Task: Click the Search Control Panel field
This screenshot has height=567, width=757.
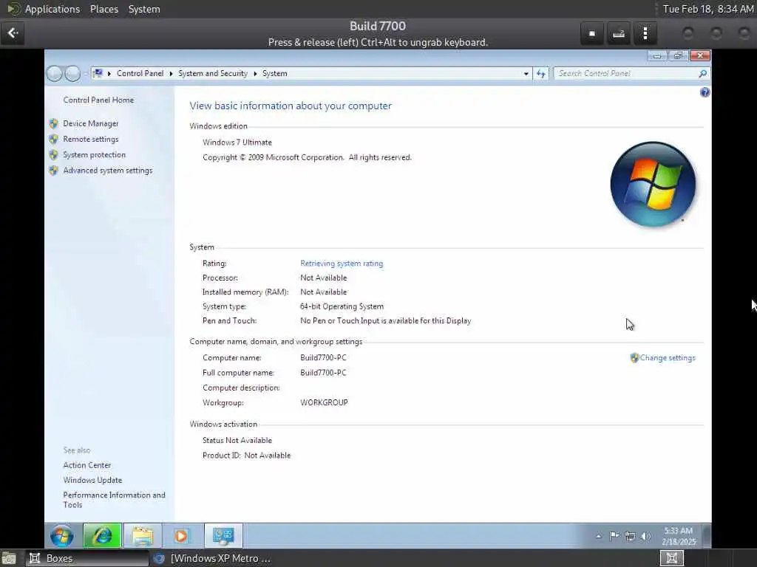Action: (x=625, y=73)
